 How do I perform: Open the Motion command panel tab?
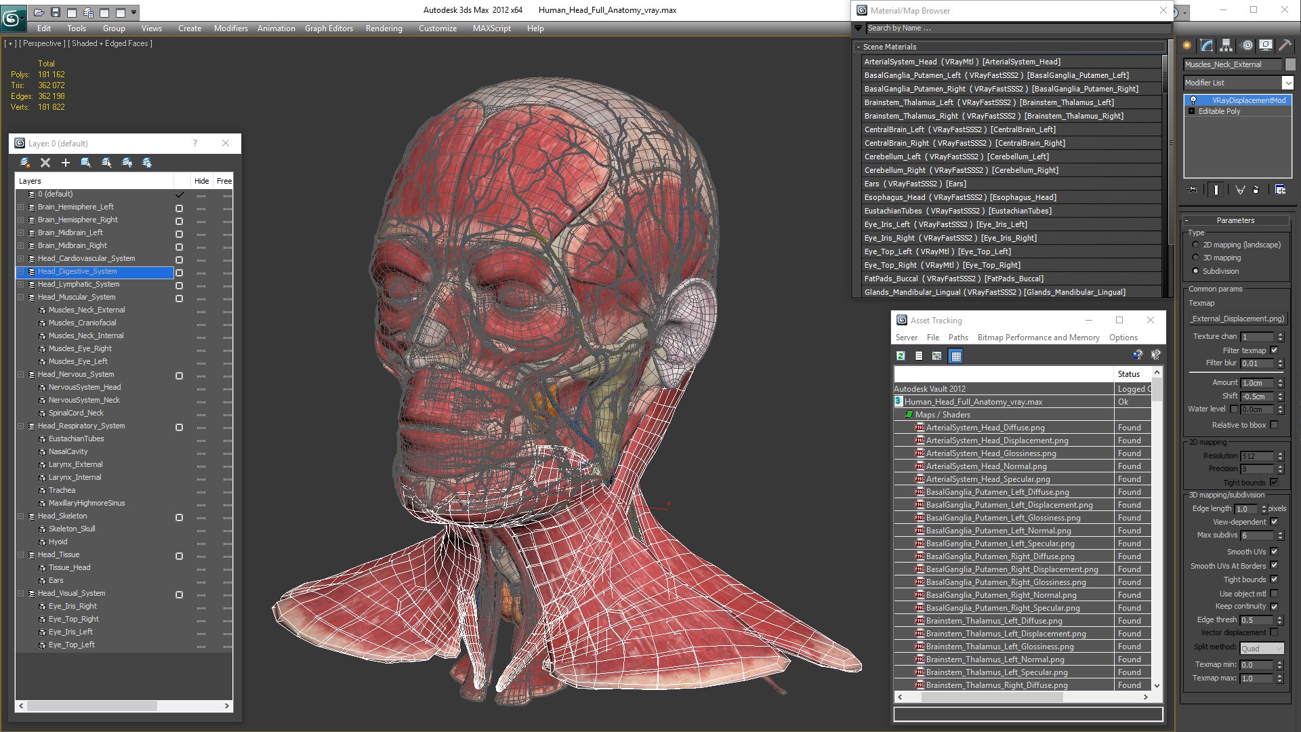click(1247, 45)
